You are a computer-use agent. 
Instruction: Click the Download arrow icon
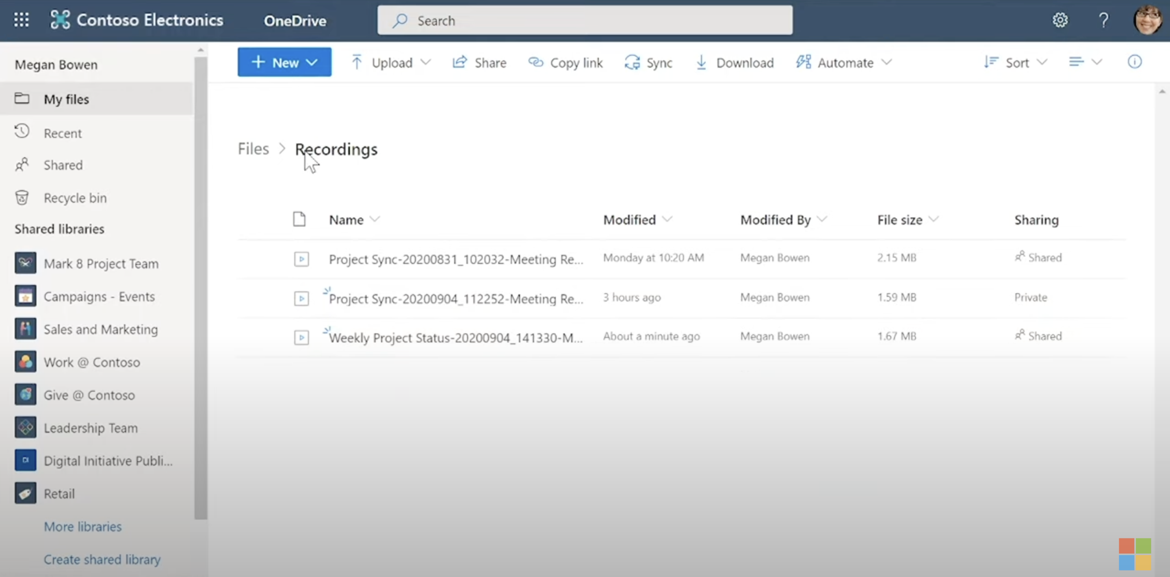click(x=701, y=62)
